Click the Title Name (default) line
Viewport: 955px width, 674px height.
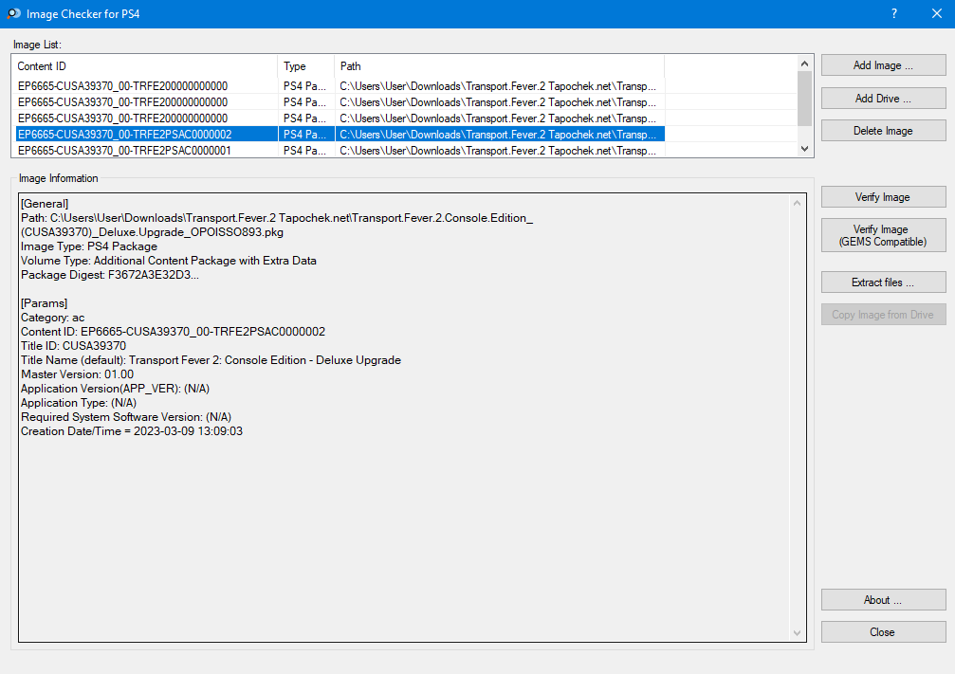[x=211, y=360]
